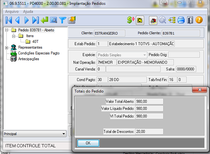Click OK in Totais do Pedido
The width and height of the screenshot is (210, 154).
pos(88,143)
